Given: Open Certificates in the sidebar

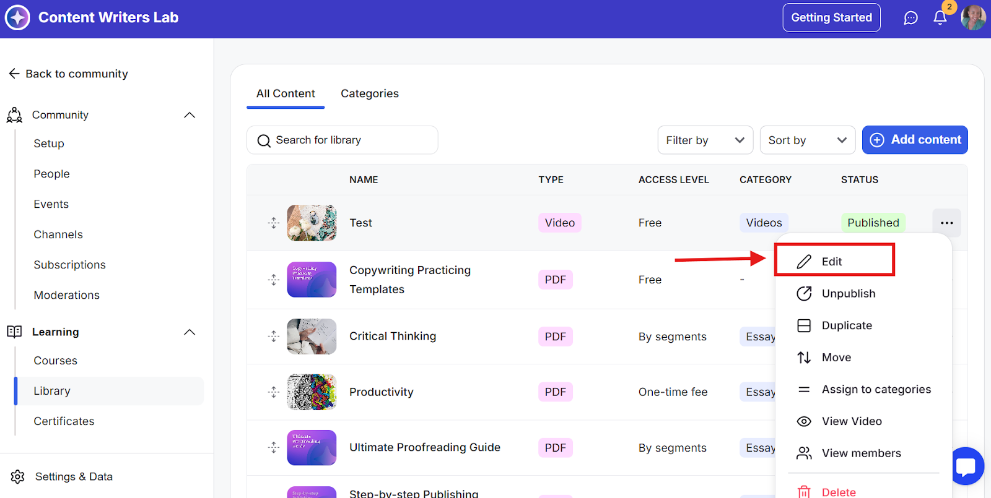Looking at the screenshot, I should point(64,421).
